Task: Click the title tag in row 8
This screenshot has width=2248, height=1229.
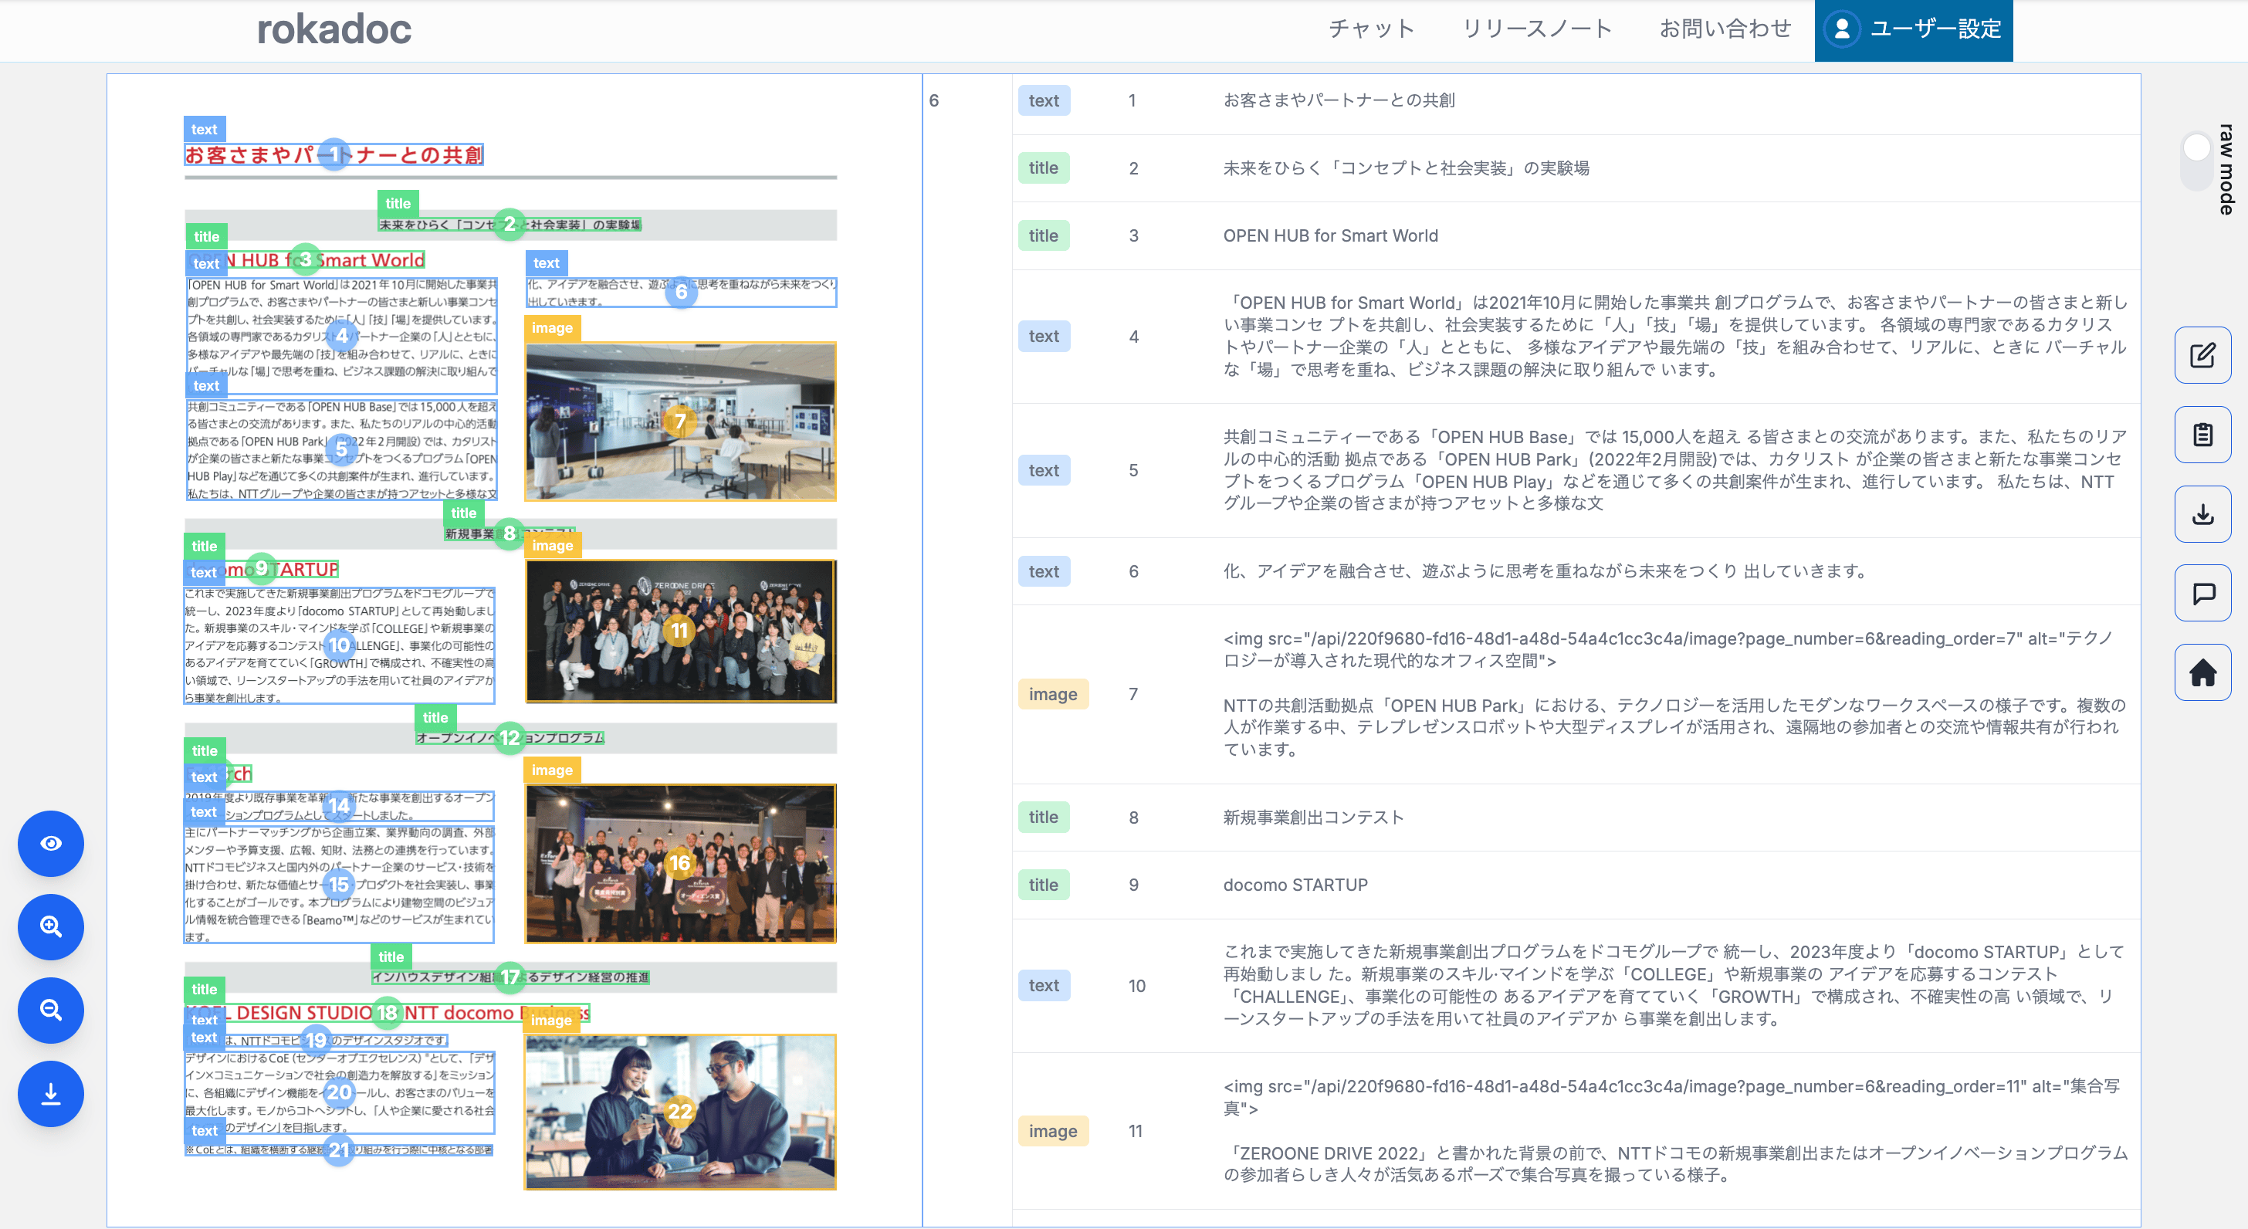Action: pyautogui.click(x=1044, y=817)
